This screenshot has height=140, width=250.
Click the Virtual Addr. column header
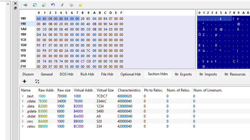(83, 90)
